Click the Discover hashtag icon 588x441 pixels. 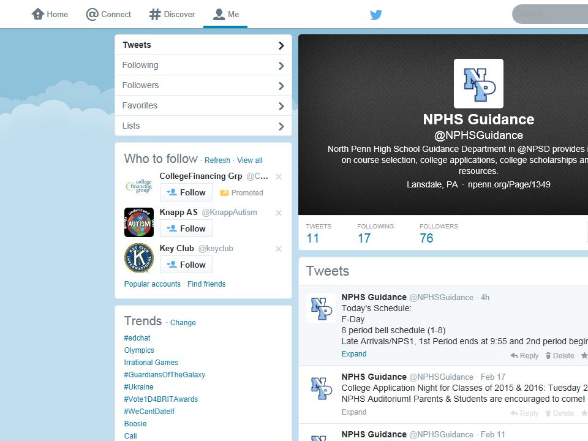click(x=155, y=14)
